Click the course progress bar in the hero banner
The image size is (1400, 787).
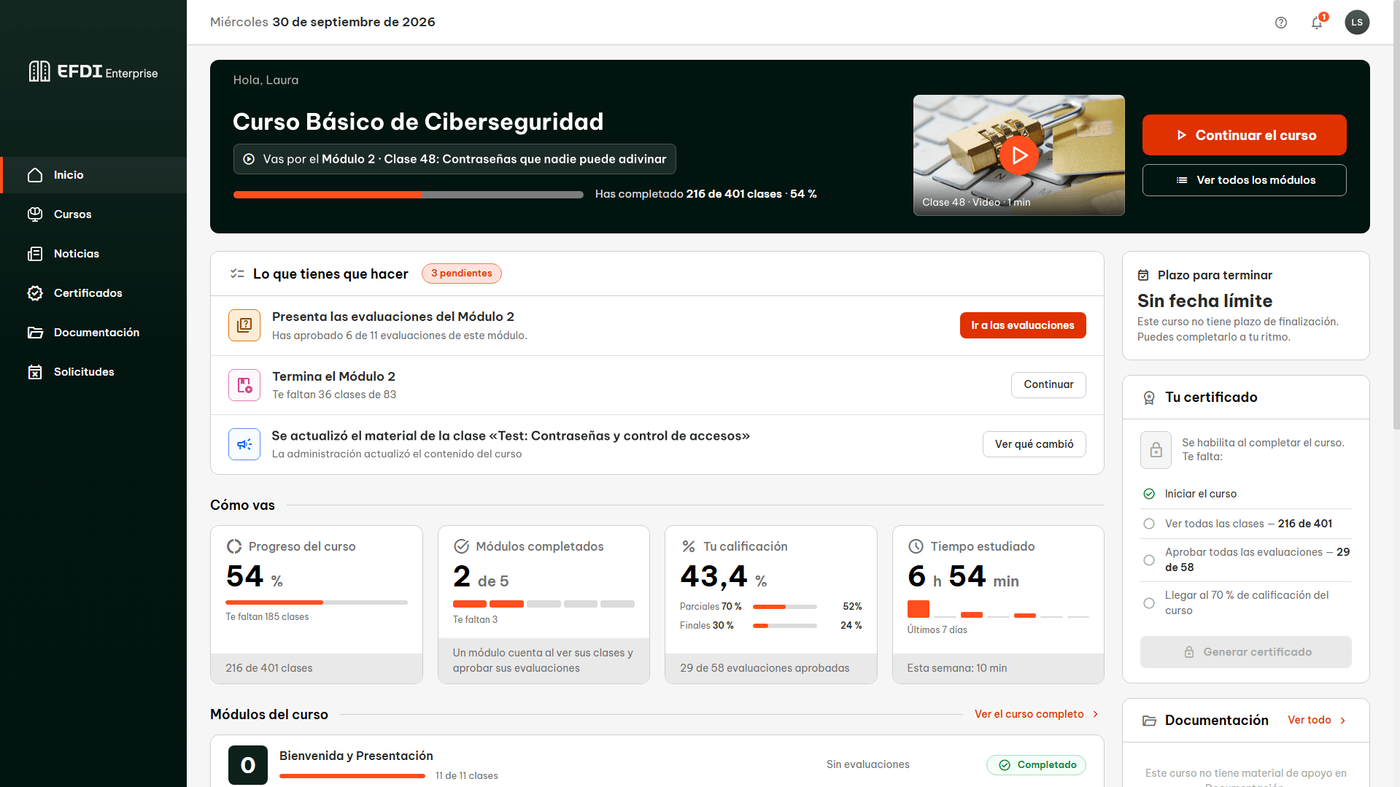point(409,195)
